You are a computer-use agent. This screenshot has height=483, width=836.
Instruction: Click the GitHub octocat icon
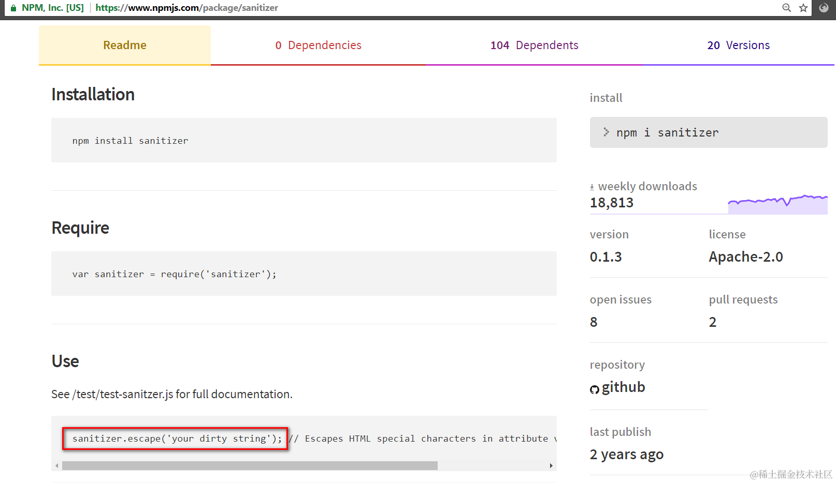[x=595, y=389]
